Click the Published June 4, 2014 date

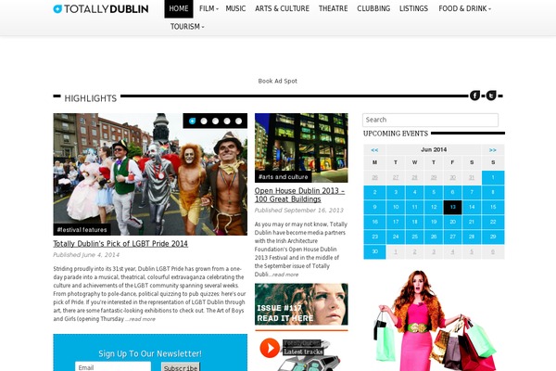[x=86, y=255]
